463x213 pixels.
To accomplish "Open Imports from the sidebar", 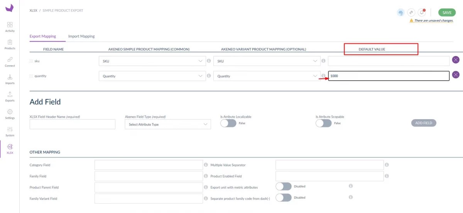I will coord(10,79).
